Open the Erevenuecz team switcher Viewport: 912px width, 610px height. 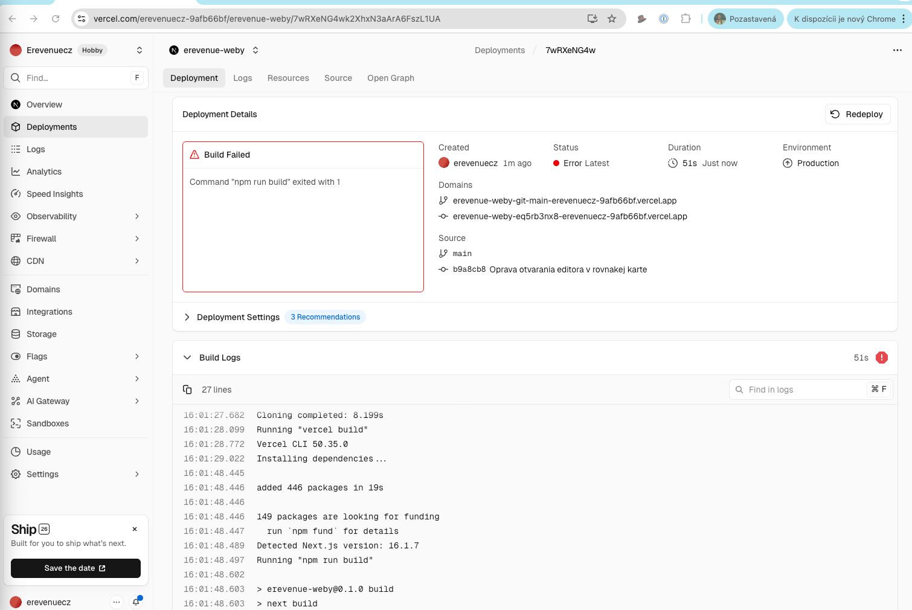click(140, 50)
